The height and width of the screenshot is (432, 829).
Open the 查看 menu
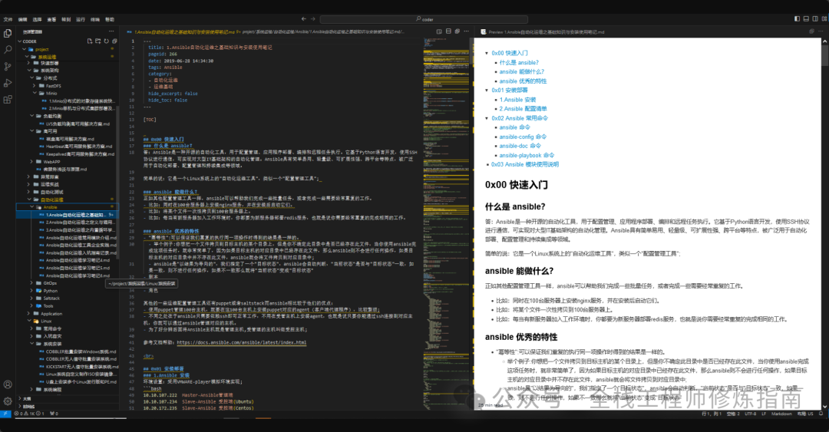click(51, 19)
